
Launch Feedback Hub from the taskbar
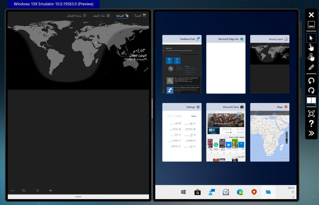point(212,192)
